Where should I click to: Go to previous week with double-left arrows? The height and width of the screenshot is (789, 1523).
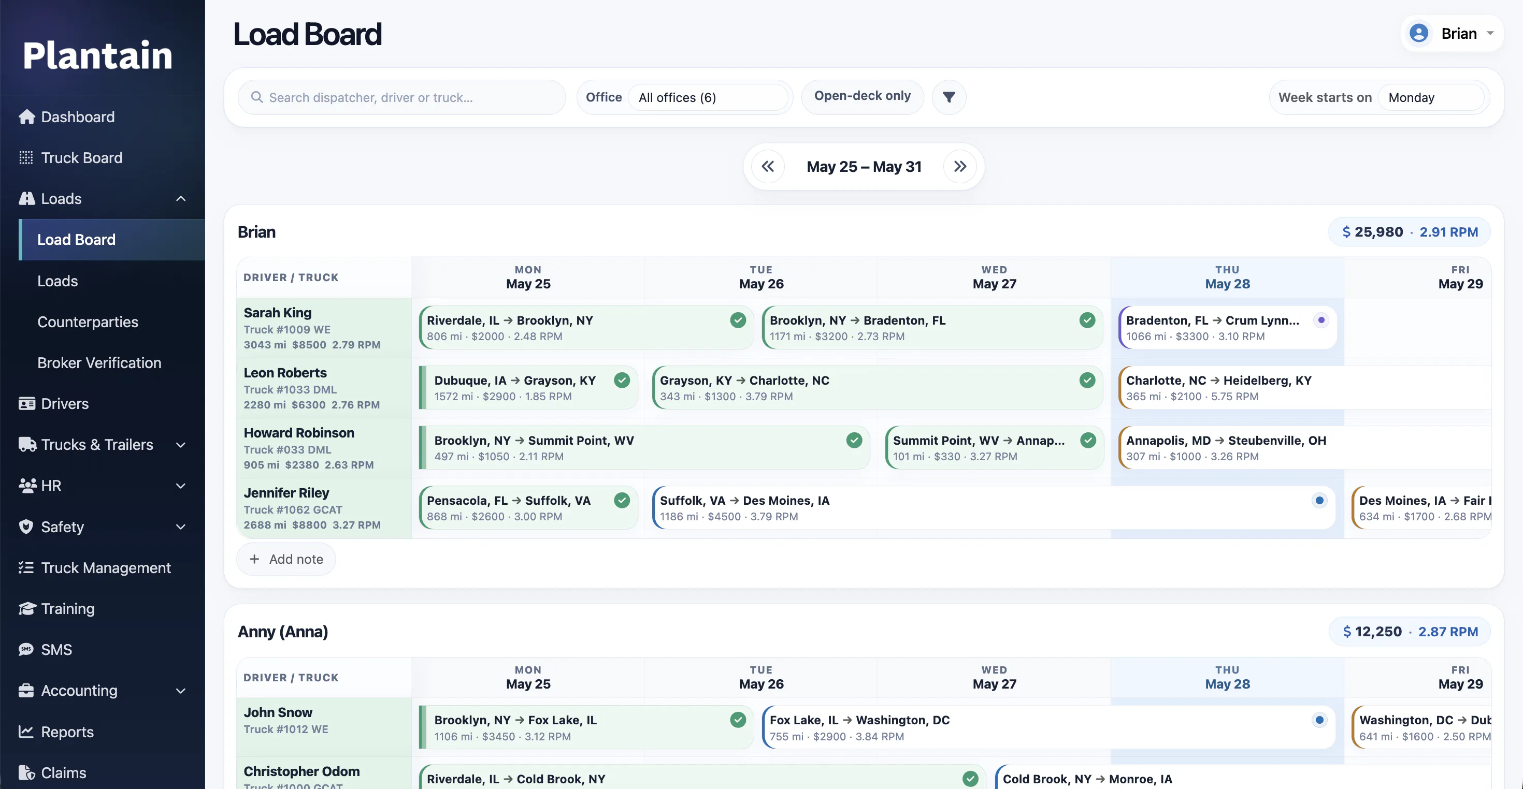767,167
